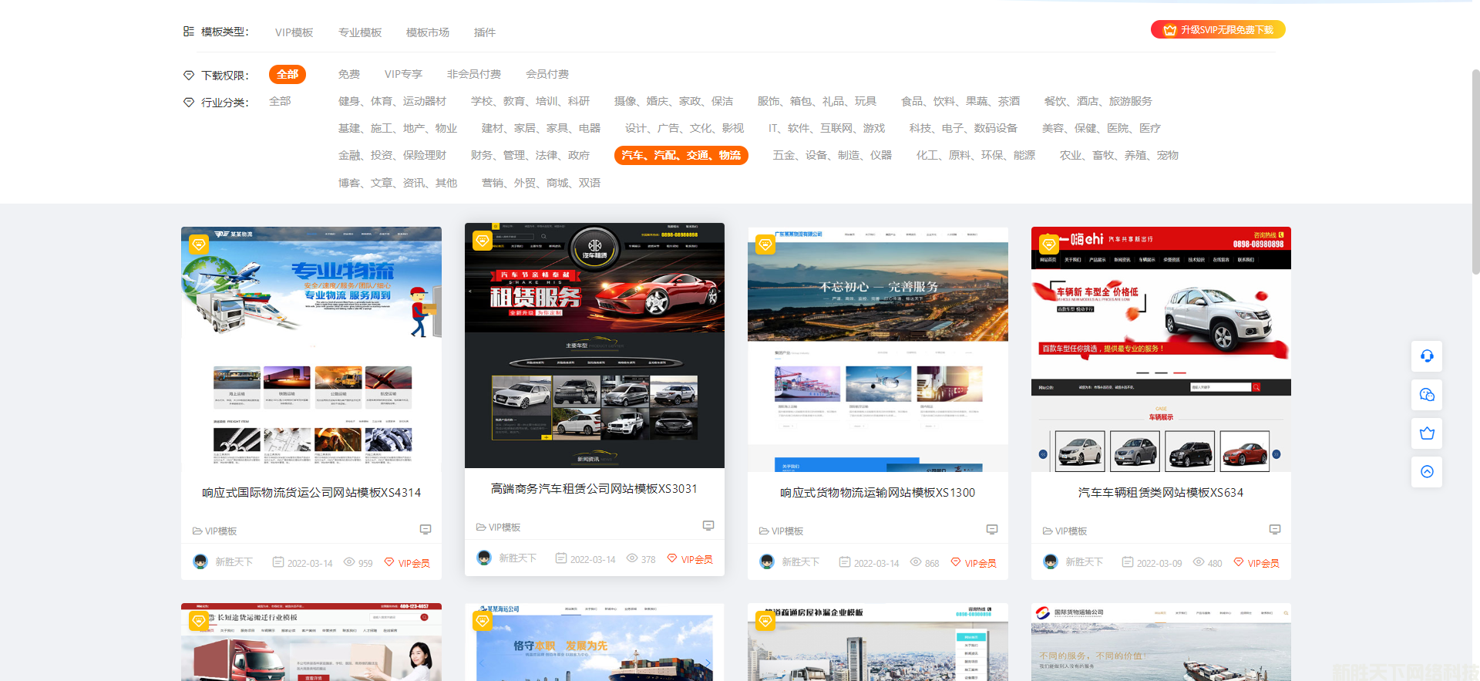Select the VIP专享 download filter
The image size is (1480, 681).
(403, 74)
